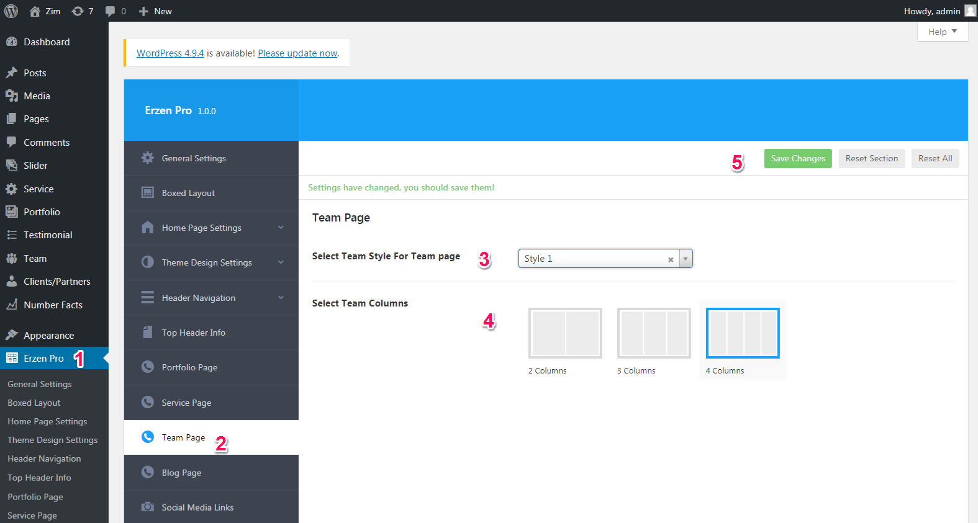
Task: Select the 4 Columns layout
Action: [x=743, y=333]
